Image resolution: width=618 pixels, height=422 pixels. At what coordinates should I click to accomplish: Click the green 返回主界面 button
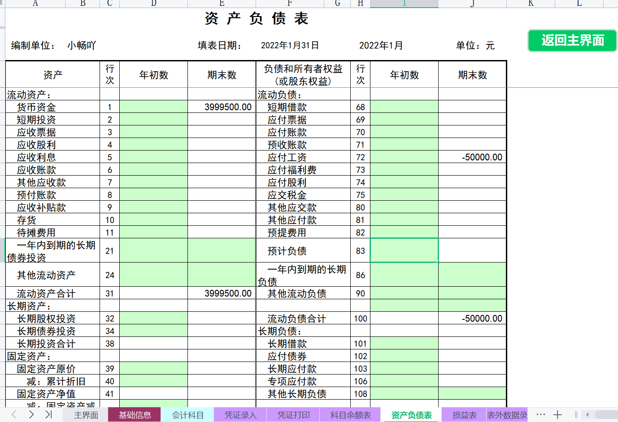[572, 40]
